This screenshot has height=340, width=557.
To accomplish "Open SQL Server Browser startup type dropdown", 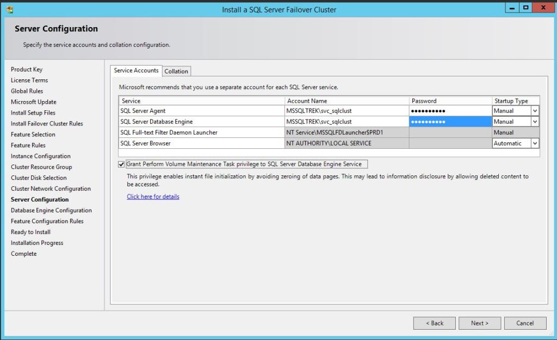I will pos(535,143).
